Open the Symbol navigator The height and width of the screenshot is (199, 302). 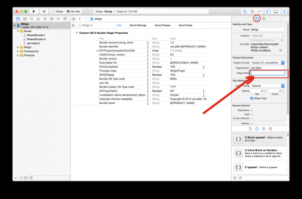point(25,19)
